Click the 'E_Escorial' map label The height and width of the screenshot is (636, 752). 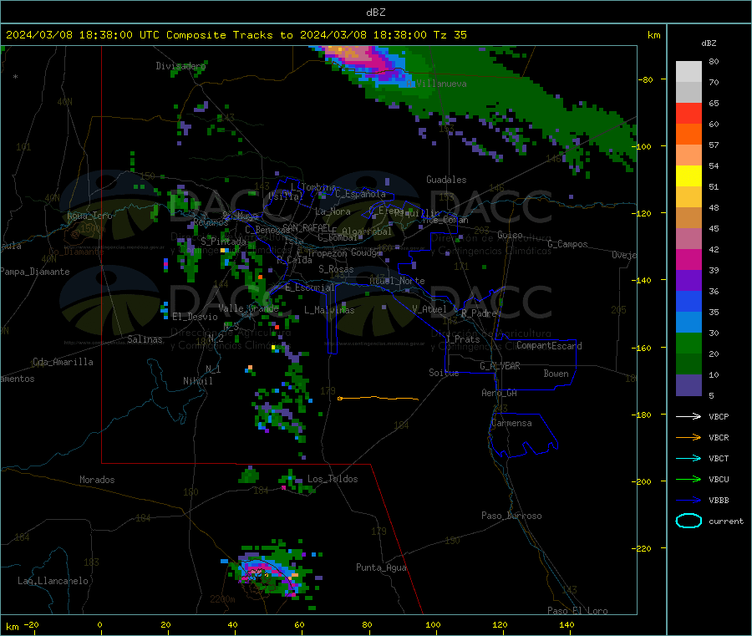(309, 287)
